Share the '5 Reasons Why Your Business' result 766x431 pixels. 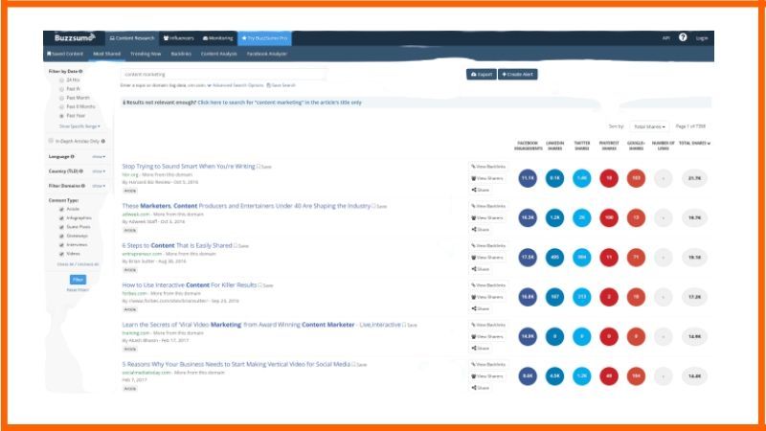point(481,388)
